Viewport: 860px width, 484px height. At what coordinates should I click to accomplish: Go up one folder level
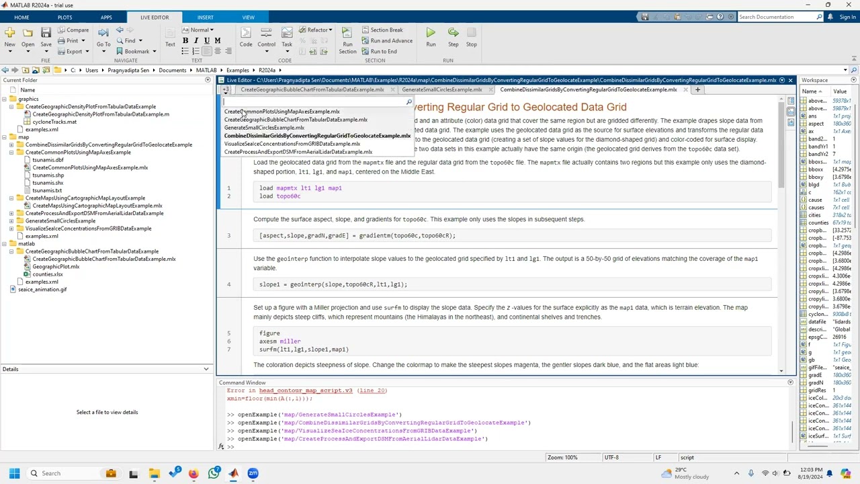point(26,70)
